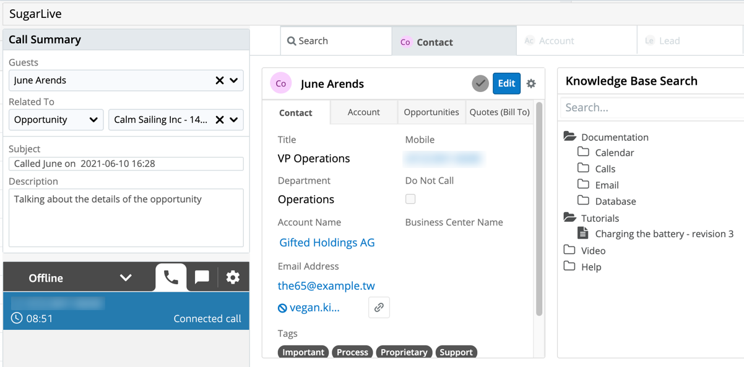Screen dimensions: 744x367
Task: Click the Proprietary tag
Action: 404,352
